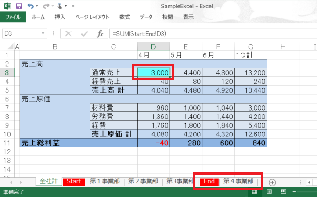This screenshot has width=317, height=197.
Task: Click cell 通常売上 label
Action: [114, 72]
